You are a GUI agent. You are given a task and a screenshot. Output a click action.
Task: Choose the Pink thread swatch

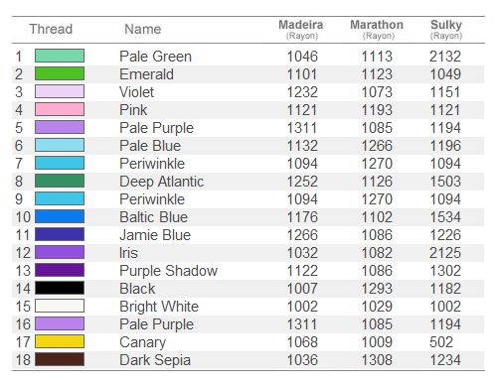[x=60, y=109]
